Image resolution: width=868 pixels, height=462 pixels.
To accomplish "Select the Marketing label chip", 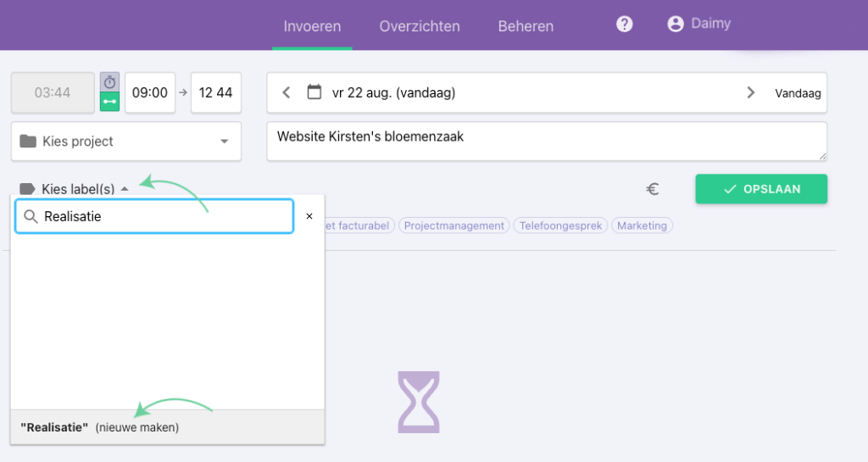I will tap(642, 226).
